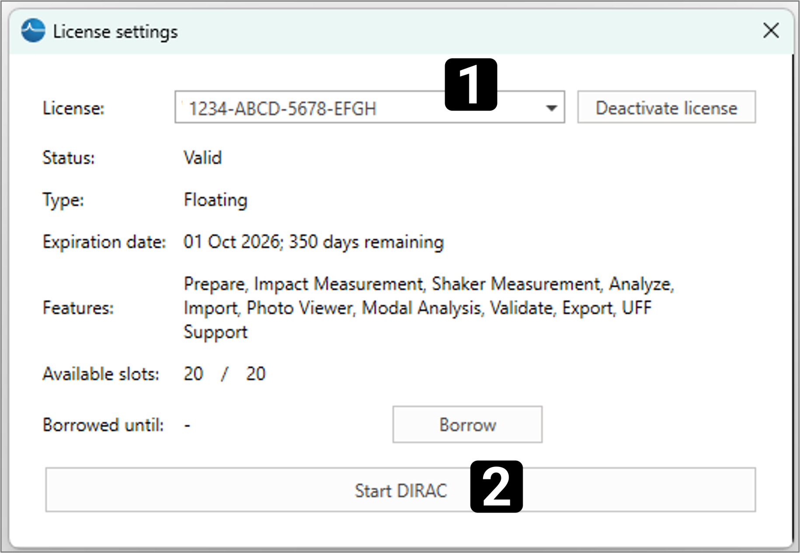Click the Deactivate license button

(666, 107)
